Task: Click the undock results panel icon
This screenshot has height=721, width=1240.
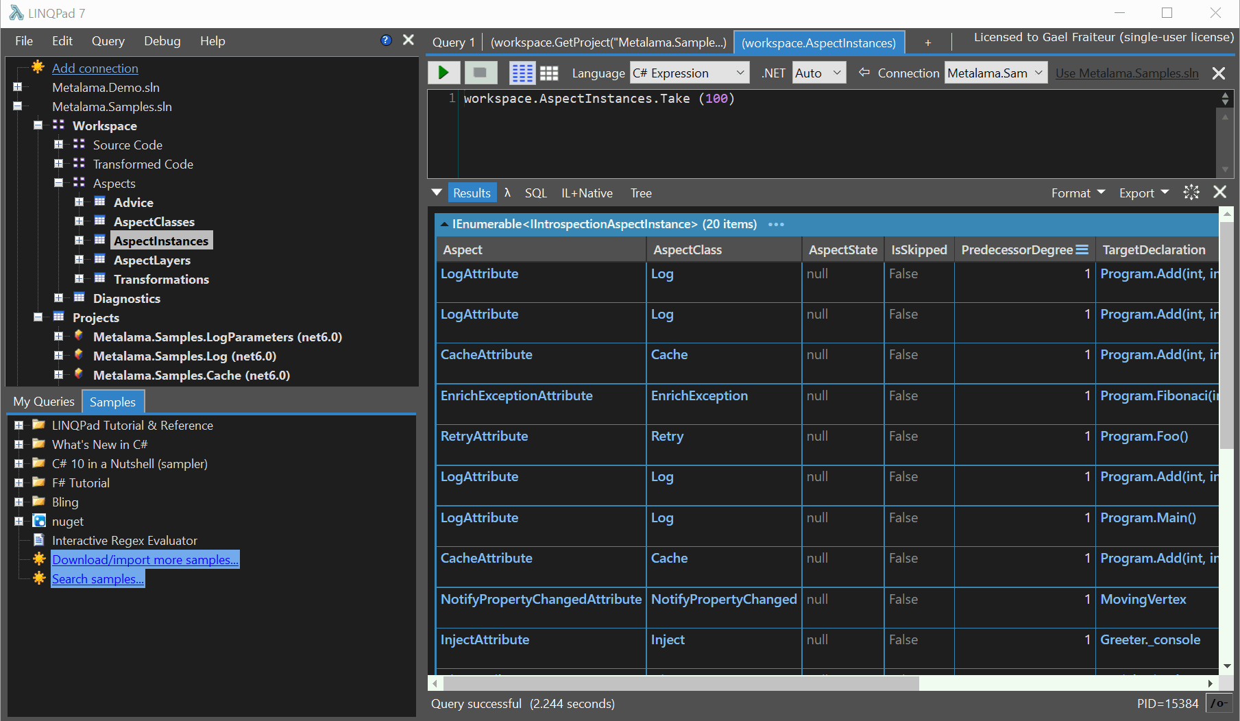Action: click(1191, 193)
